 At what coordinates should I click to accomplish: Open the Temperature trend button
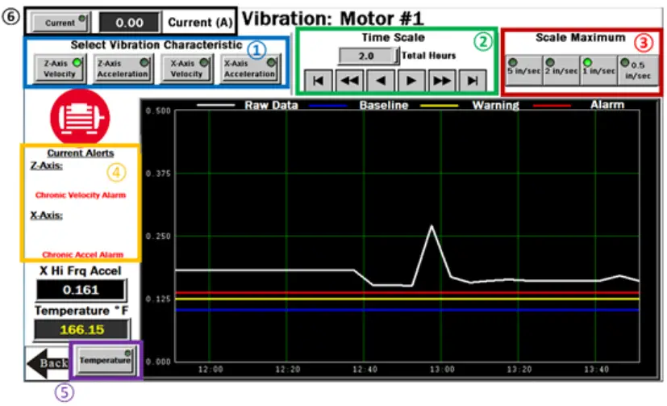pyautogui.click(x=105, y=361)
